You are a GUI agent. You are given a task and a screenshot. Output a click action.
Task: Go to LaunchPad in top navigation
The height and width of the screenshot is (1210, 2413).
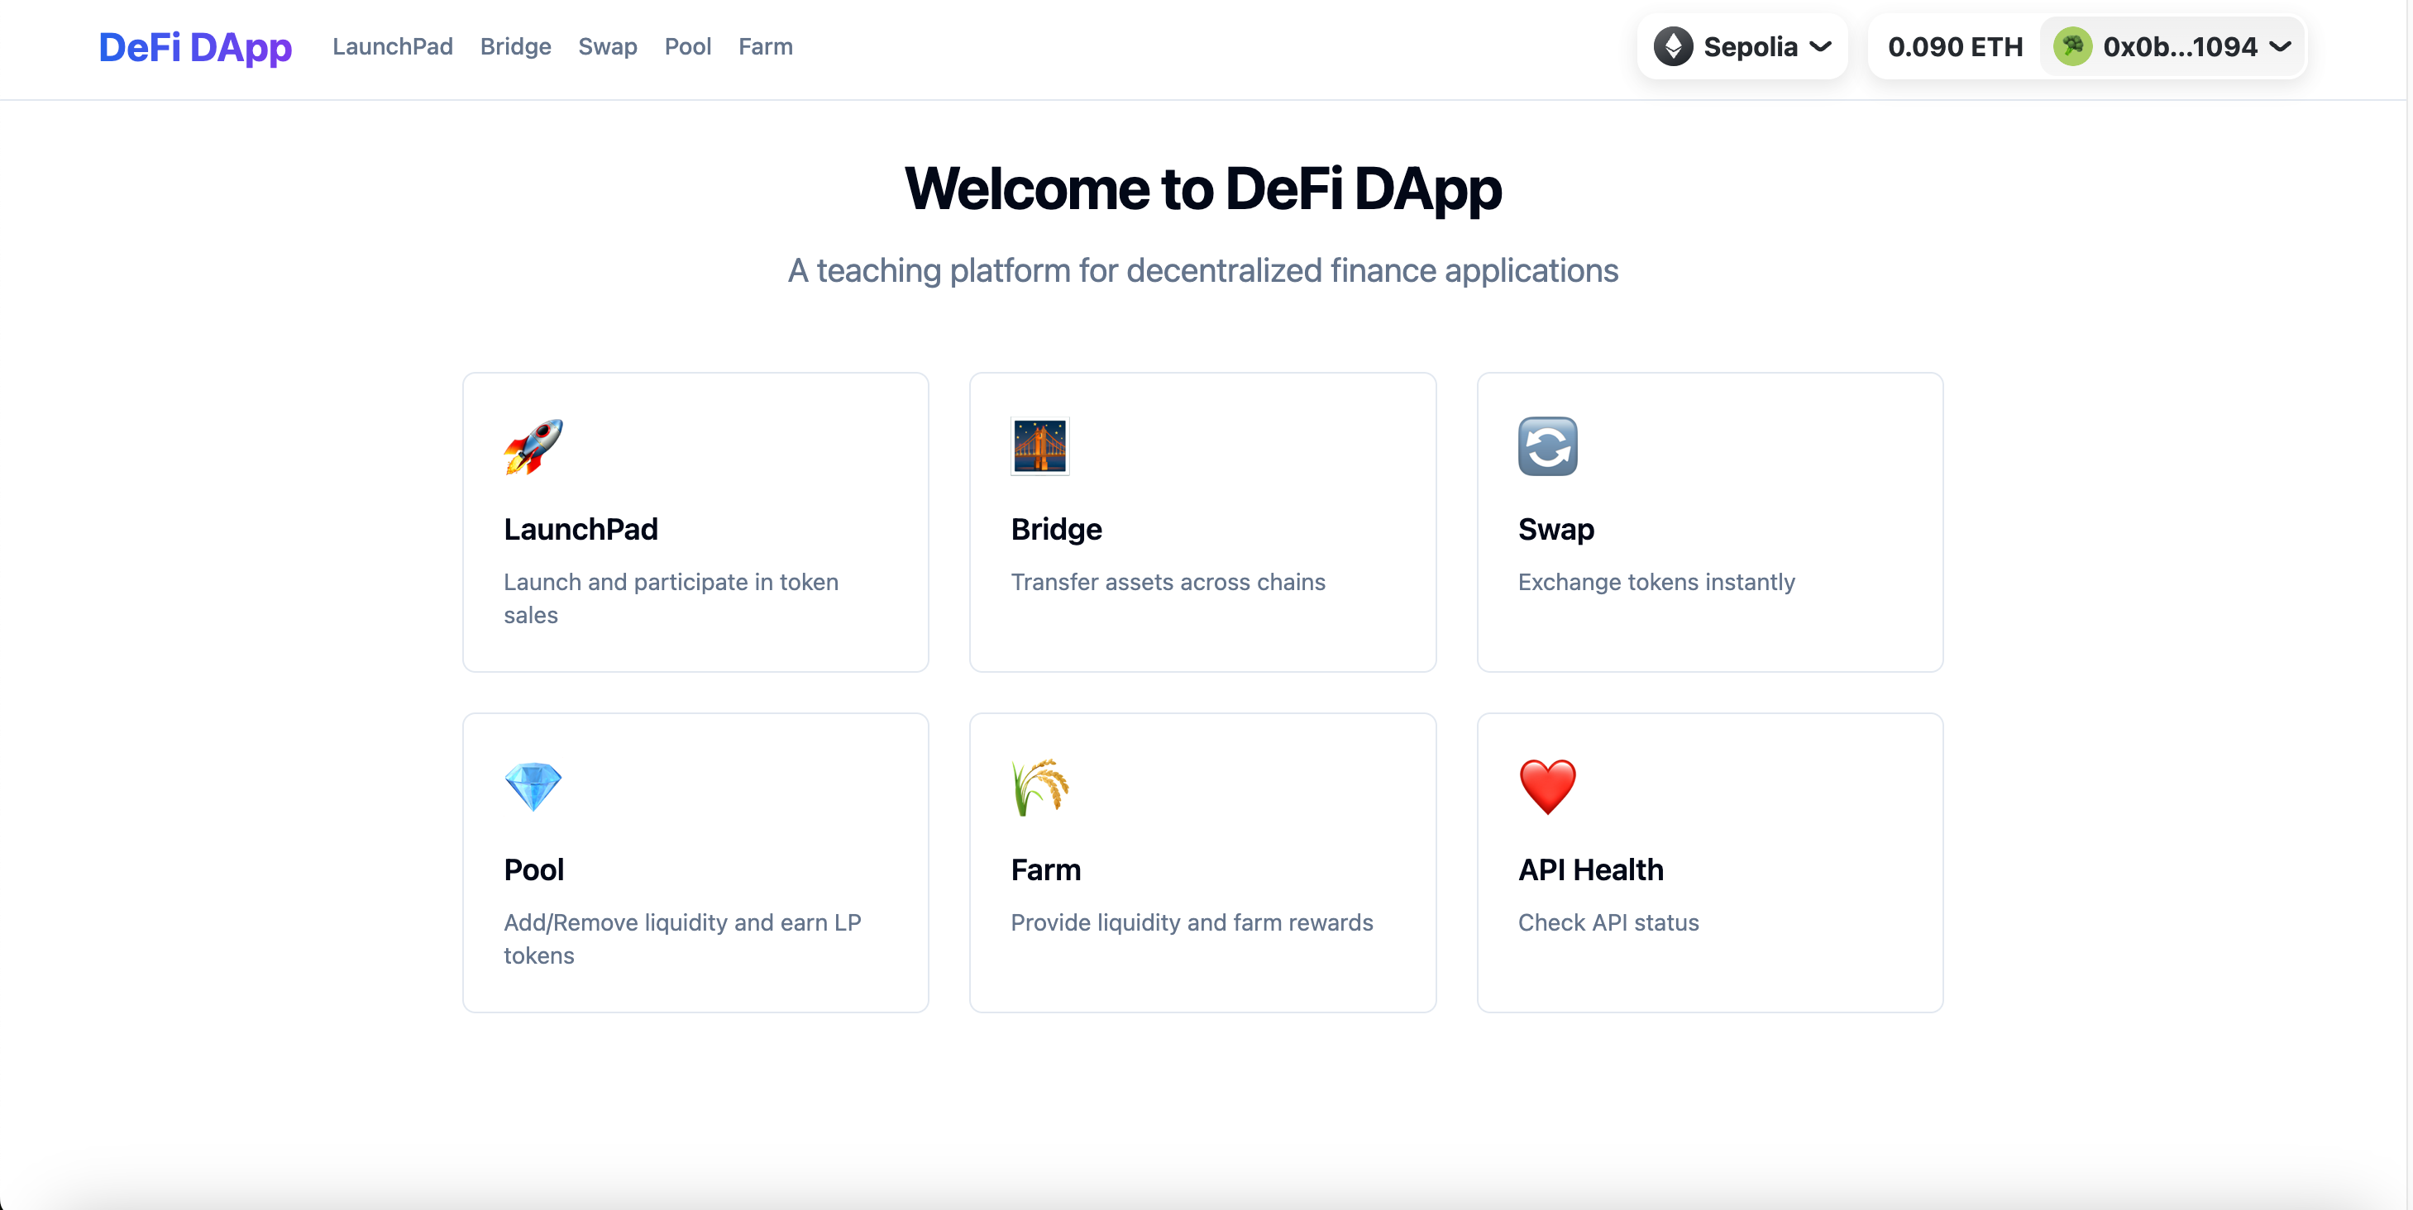tap(393, 47)
